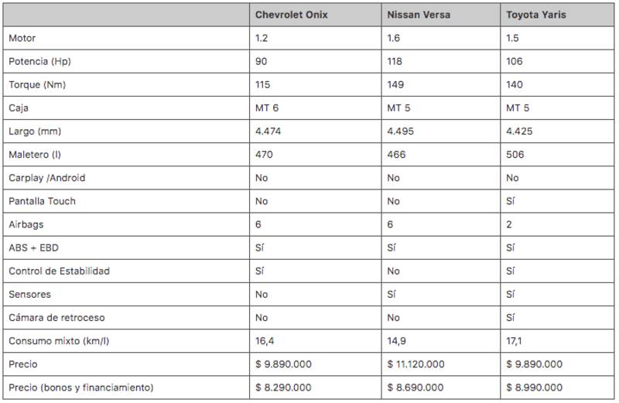
Task: Click the Largo (mm) row label
Action: click(34, 131)
